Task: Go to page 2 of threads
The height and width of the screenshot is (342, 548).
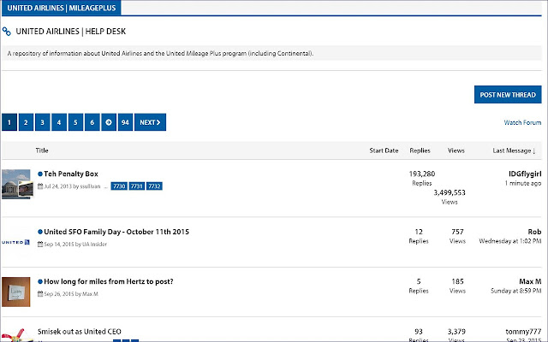Action: click(26, 122)
